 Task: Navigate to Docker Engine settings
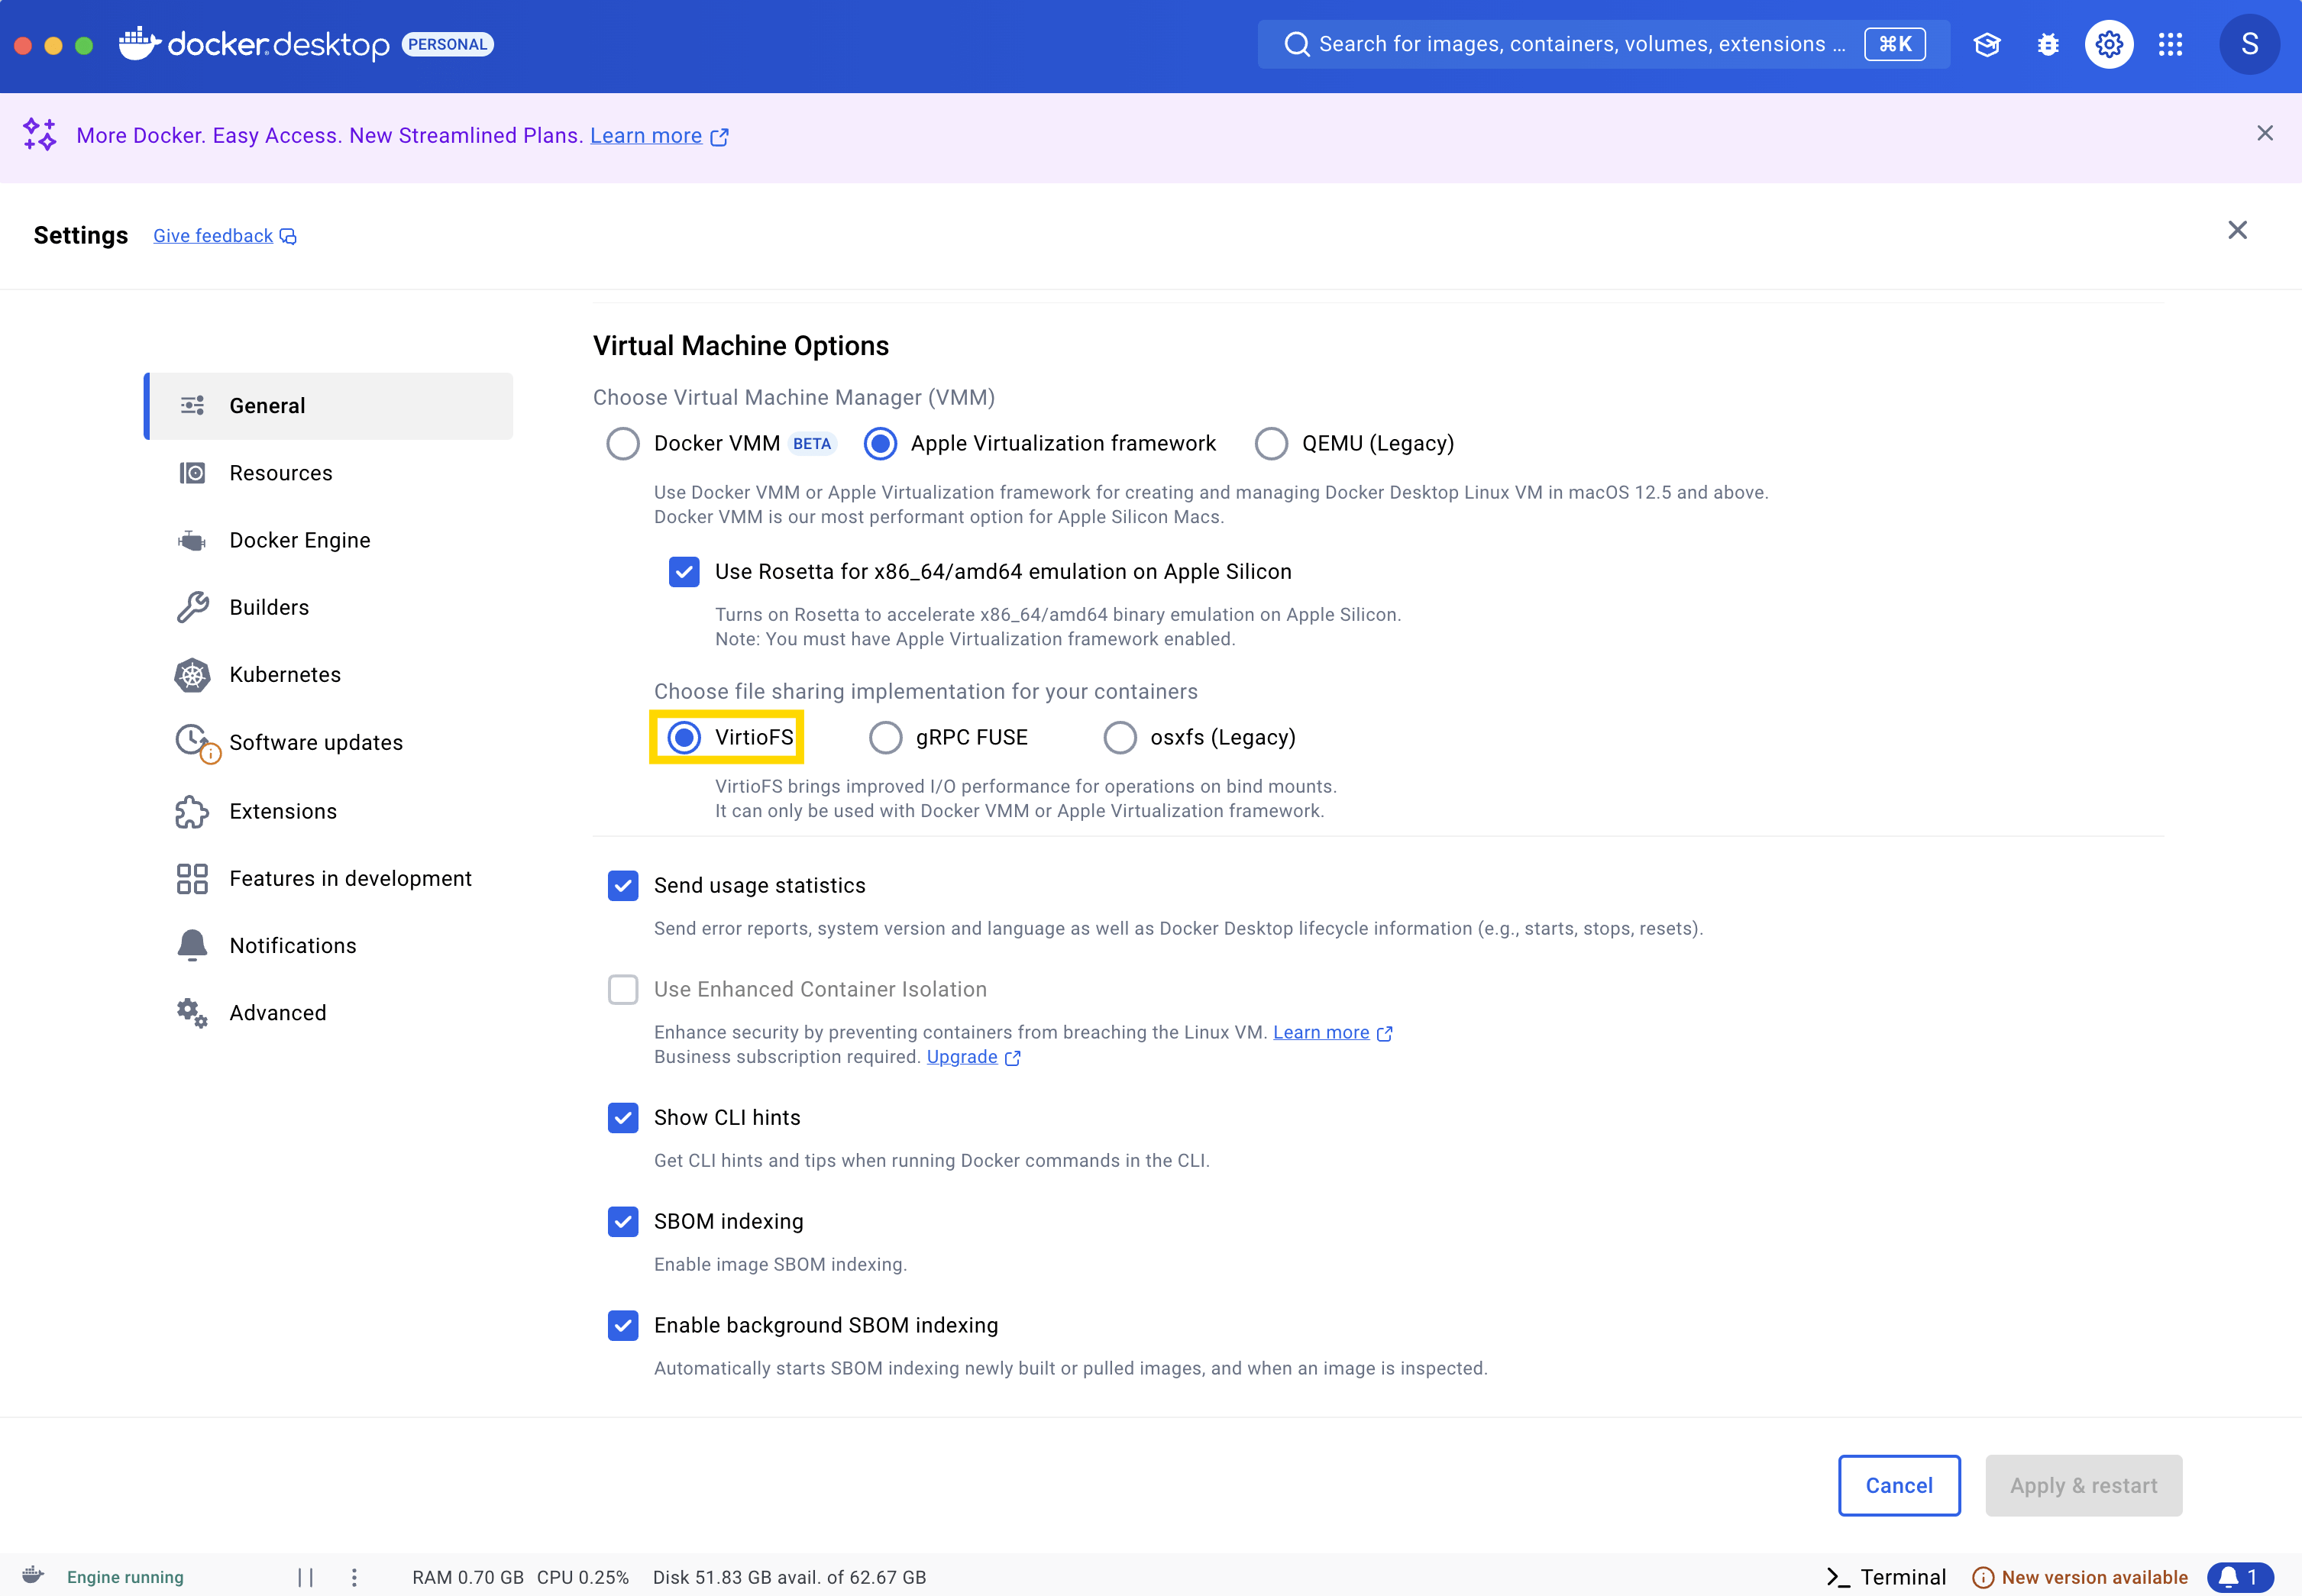click(299, 540)
